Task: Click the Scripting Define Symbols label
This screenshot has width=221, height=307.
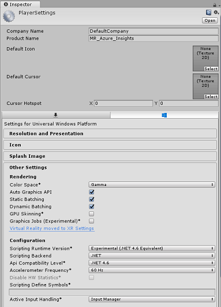Action: point(40,285)
